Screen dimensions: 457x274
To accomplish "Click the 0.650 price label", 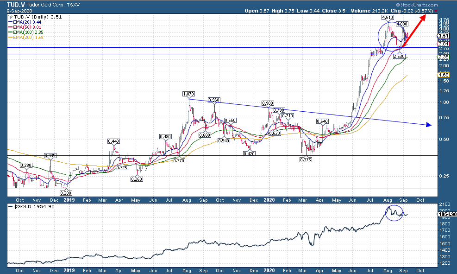I will pyautogui.click(x=230, y=121).
